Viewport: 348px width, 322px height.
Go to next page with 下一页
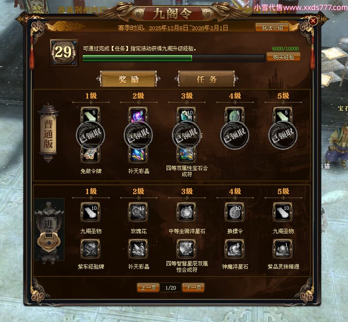click(193, 288)
